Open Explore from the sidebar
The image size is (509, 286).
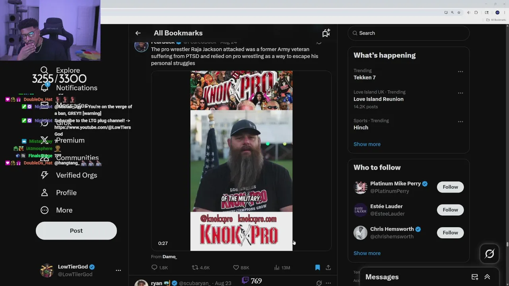click(68, 70)
